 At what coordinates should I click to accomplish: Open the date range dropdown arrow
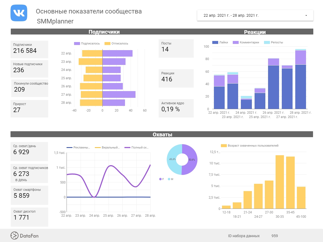click(306, 16)
